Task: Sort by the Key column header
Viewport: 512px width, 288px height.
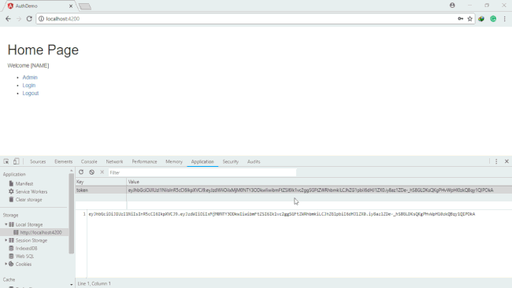Action: tap(101, 182)
